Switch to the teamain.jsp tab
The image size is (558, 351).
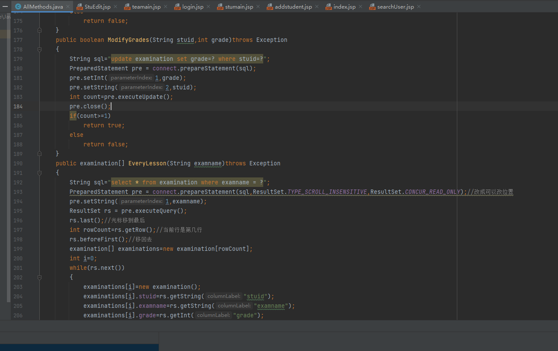coord(146,7)
